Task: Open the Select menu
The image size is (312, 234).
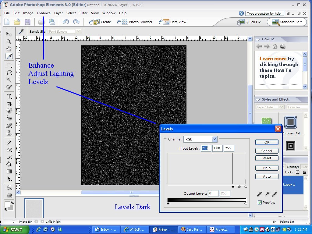Action: 71,13
